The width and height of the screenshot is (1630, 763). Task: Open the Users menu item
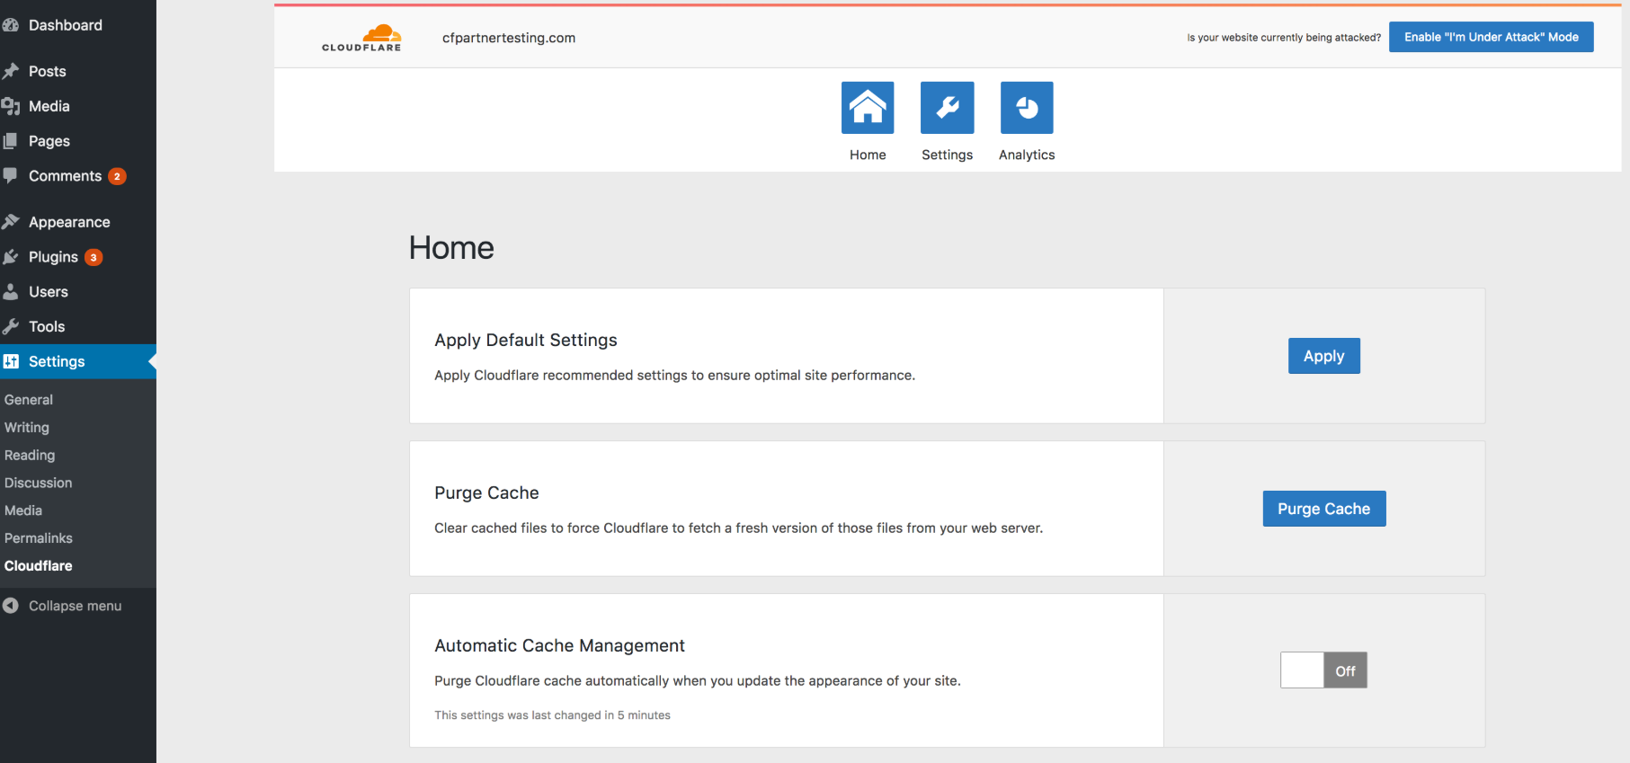(x=49, y=292)
